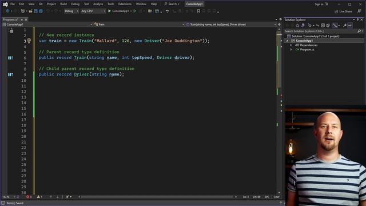Click Sync with Active Document icon in Solution Explorer
Screen dimensions: 366x206
[317, 25]
